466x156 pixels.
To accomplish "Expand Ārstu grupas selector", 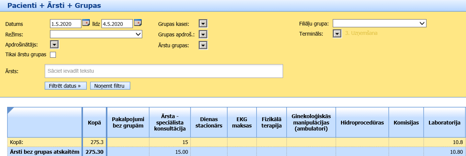I will (x=203, y=45).
